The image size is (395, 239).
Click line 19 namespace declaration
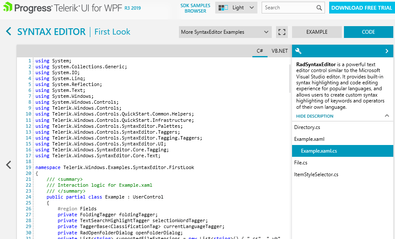(115, 167)
